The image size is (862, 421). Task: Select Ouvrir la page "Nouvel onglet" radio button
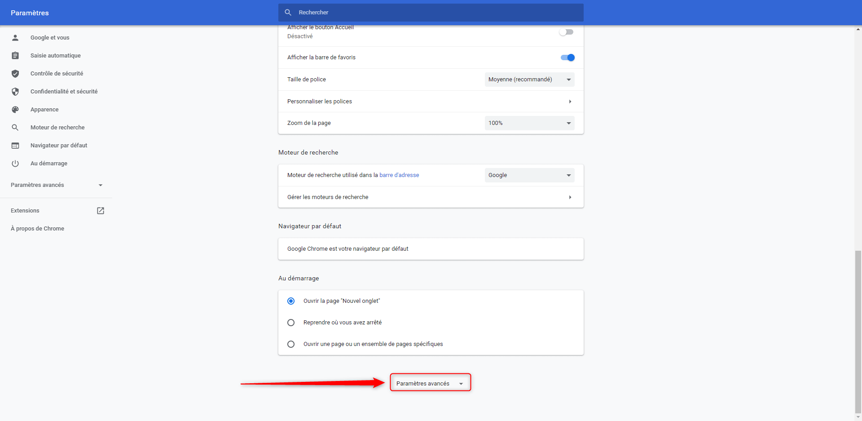(291, 301)
